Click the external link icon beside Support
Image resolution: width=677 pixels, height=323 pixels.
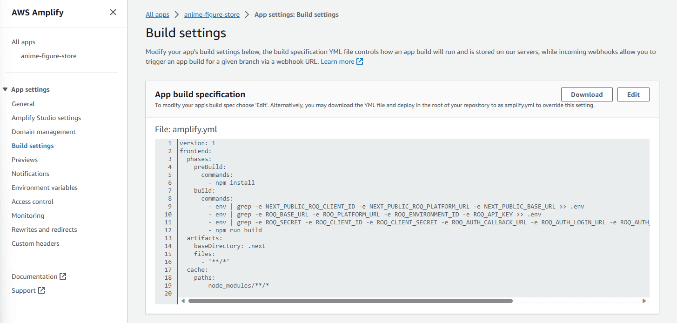click(x=41, y=290)
